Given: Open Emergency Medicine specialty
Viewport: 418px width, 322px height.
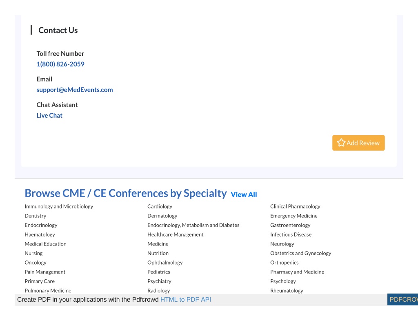Looking at the screenshot, I should (x=294, y=216).
